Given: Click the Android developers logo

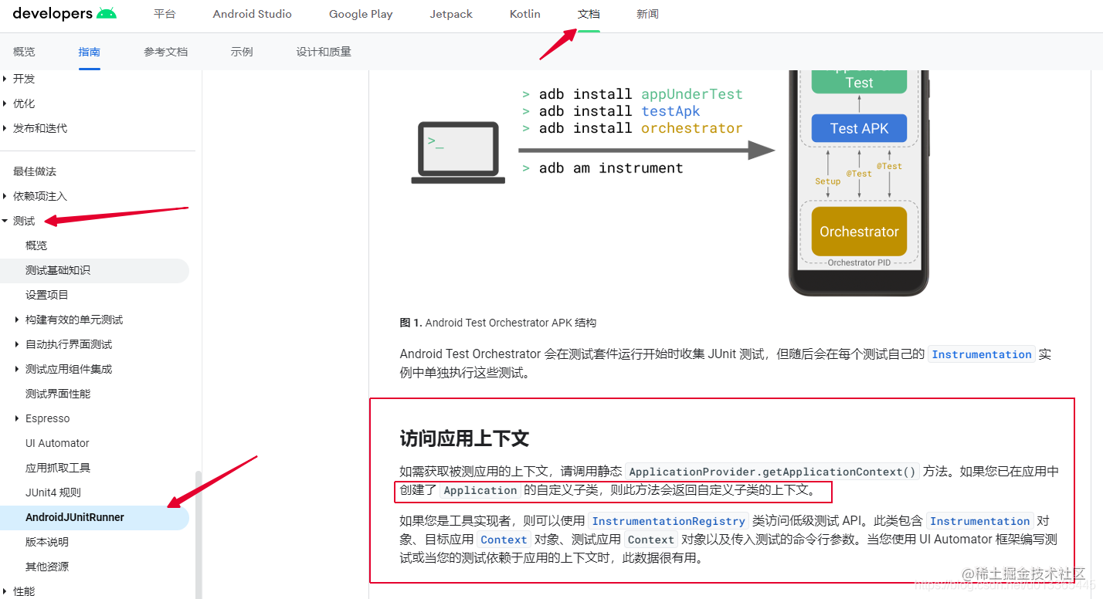Looking at the screenshot, I should click(x=65, y=14).
